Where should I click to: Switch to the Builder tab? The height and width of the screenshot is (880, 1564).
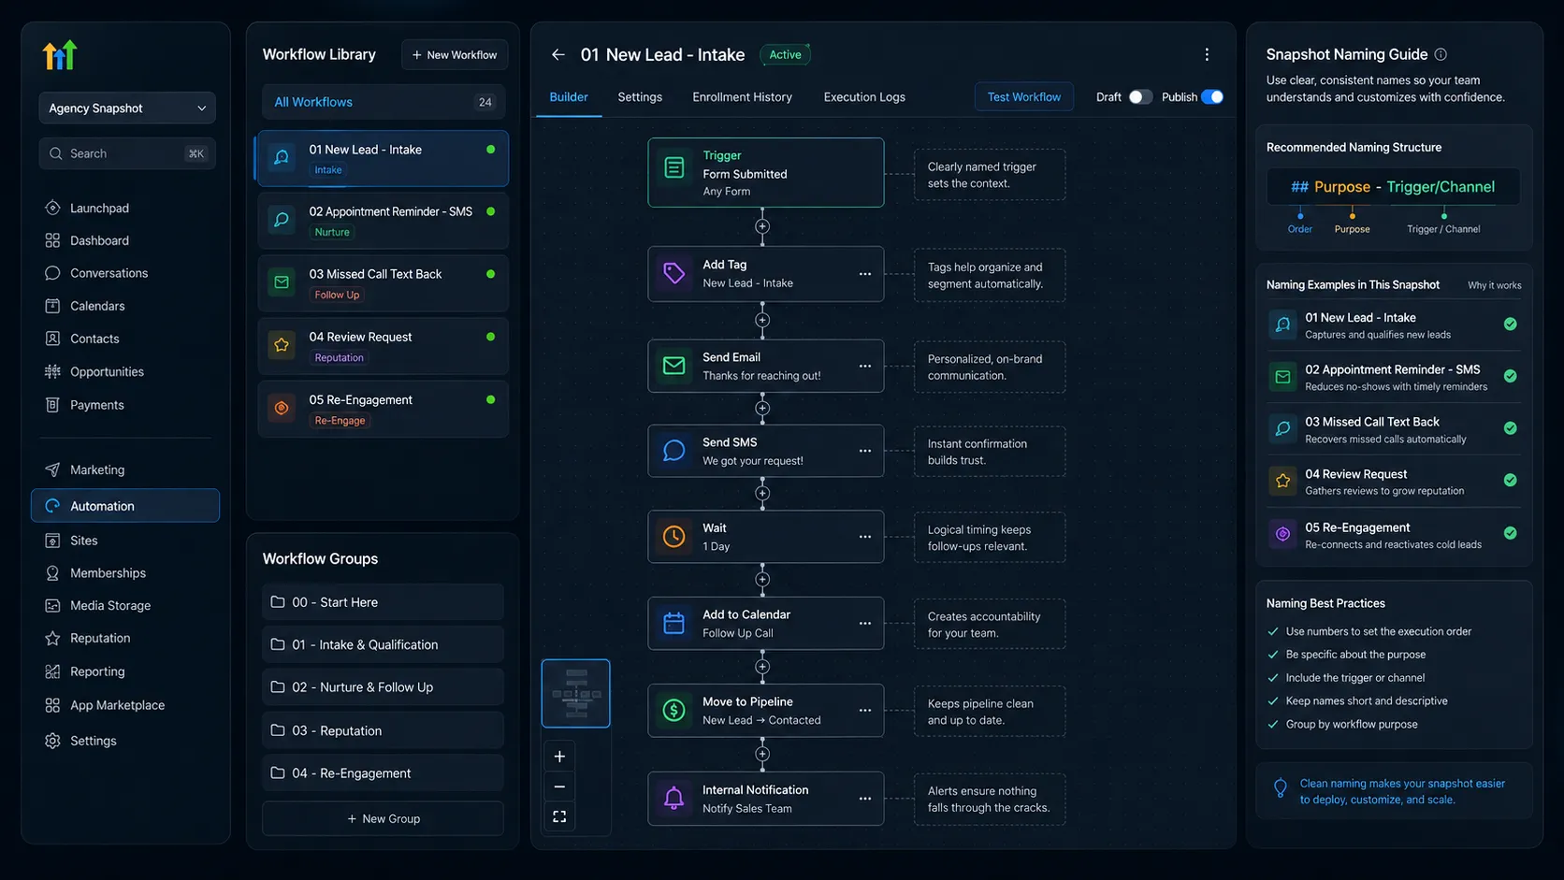coord(569,97)
